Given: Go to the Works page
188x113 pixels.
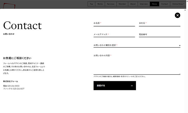Looking at the screenshot, I should pyautogui.click(x=100, y=4).
